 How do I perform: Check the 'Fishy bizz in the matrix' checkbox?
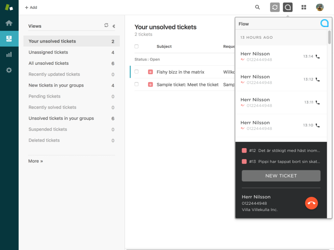pos(137,72)
